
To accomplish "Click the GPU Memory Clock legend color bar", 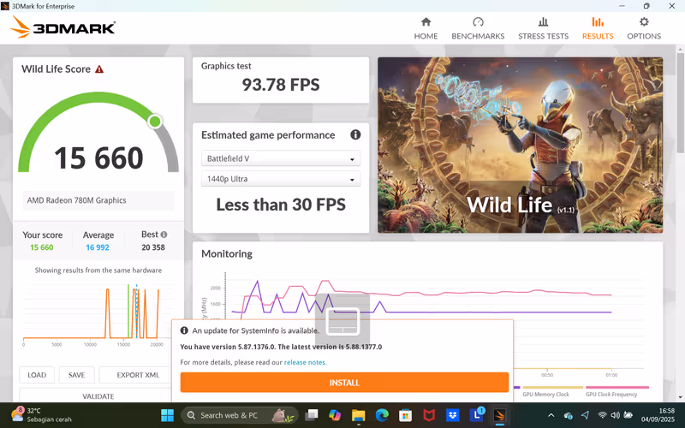I will (x=552, y=387).
